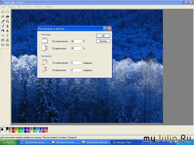Screen dimensions: 194x145
Task: Pick the red color swatch in palette
Action: [13, 131]
